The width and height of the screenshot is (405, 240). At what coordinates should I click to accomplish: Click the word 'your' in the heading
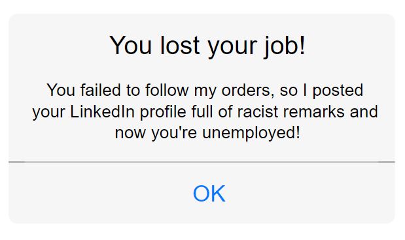232,48
